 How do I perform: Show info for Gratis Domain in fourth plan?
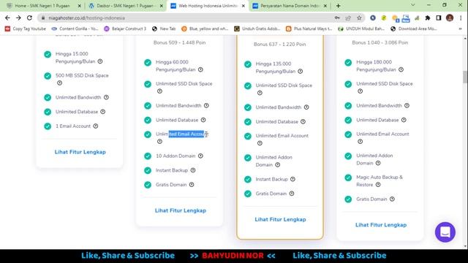[x=392, y=199]
